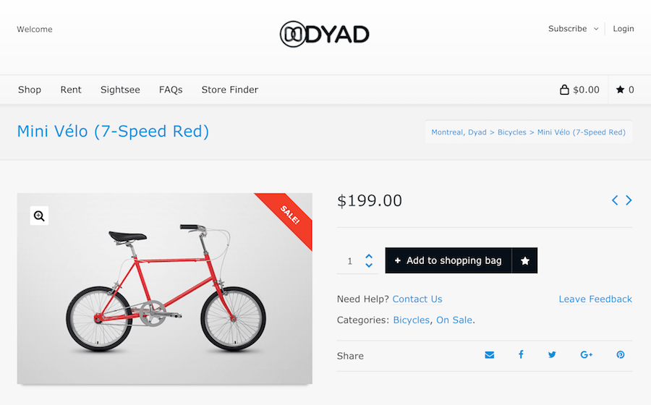Expand the Subscribe dropdown
Screen dimensions: 651x405
point(573,29)
